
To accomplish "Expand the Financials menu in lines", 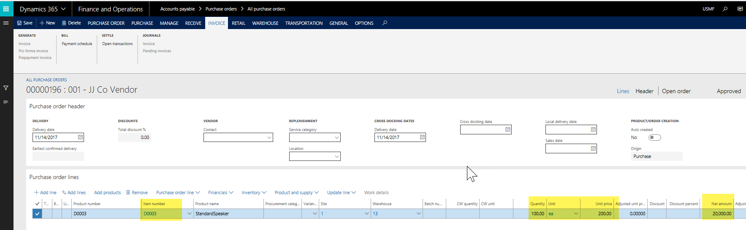I will (220, 193).
